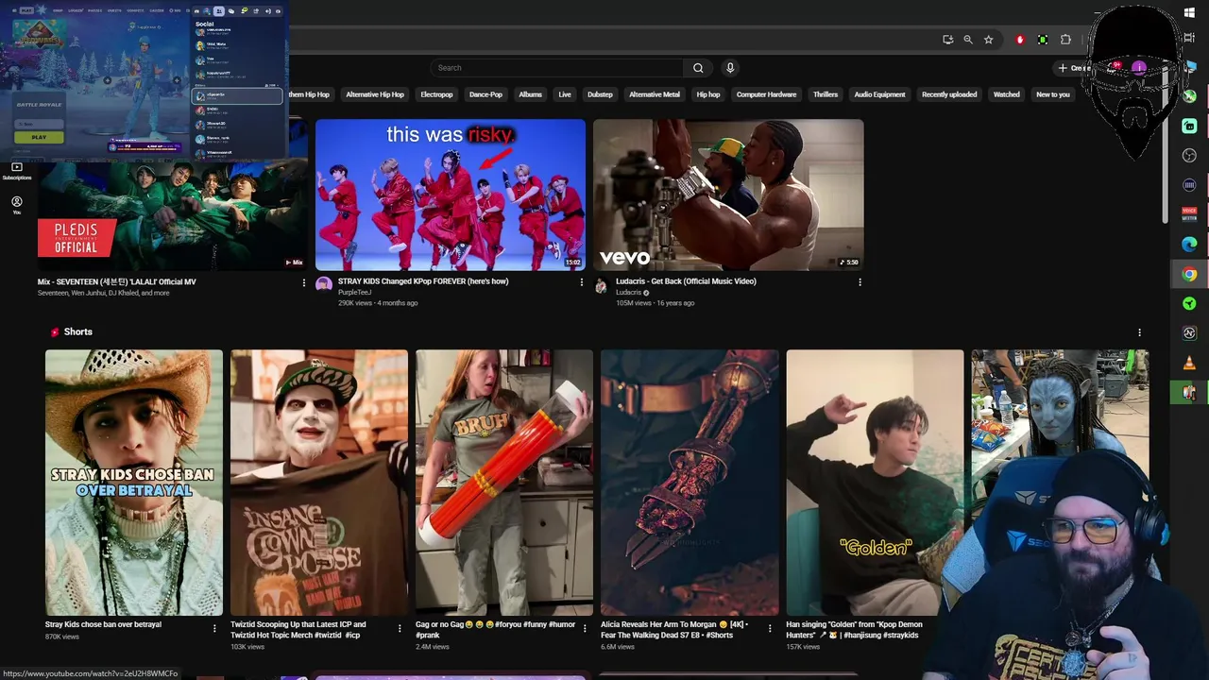Open the You section in sidebar
The width and height of the screenshot is (1209, 680).
(16, 205)
